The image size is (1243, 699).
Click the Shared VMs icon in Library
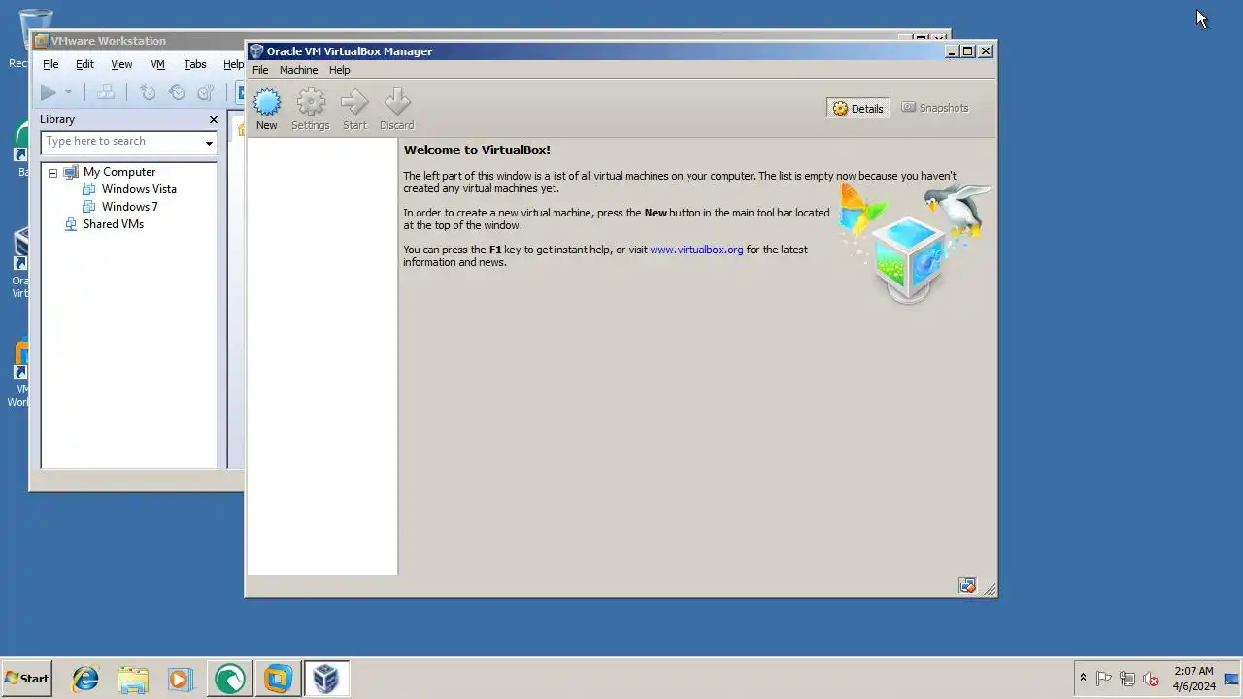(x=70, y=224)
